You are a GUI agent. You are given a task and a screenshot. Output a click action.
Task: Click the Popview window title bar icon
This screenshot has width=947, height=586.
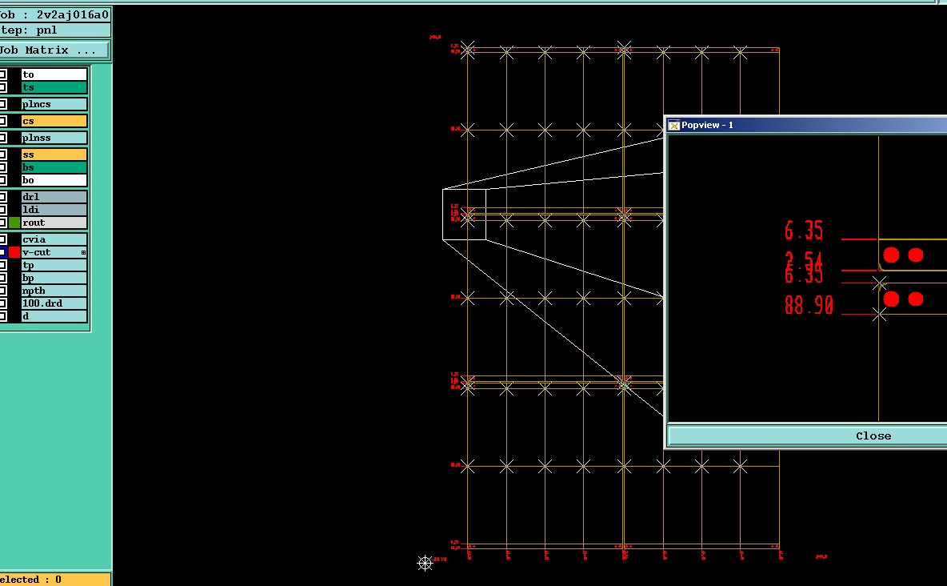[674, 125]
